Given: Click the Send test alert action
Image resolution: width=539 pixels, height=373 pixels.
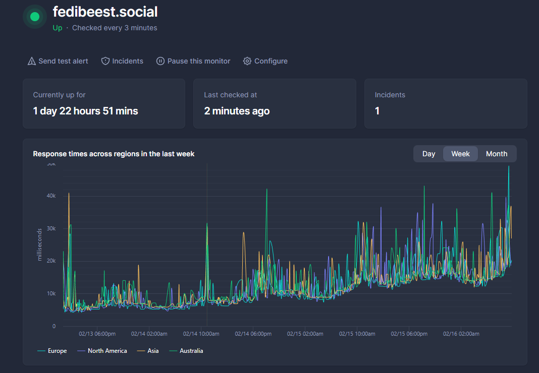Looking at the screenshot, I should click(63, 60).
